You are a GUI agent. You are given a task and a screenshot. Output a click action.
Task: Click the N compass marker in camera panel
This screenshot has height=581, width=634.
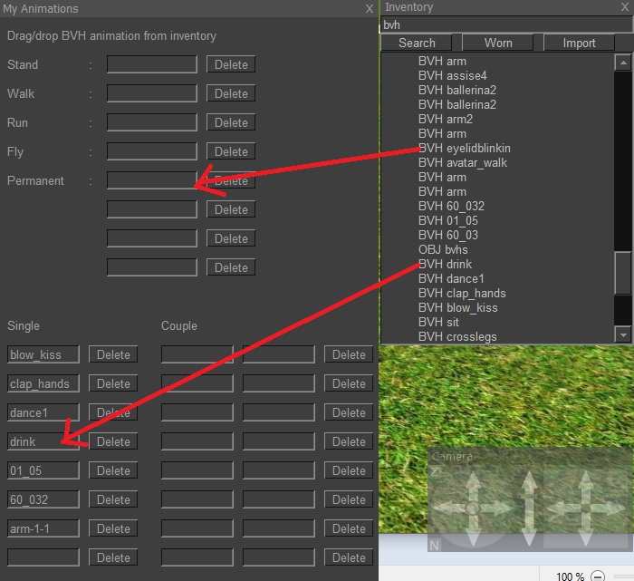(434, 546)
